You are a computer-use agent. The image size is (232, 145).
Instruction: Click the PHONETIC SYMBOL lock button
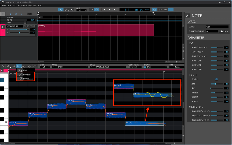pyautogui.click(x=222, y=31)
